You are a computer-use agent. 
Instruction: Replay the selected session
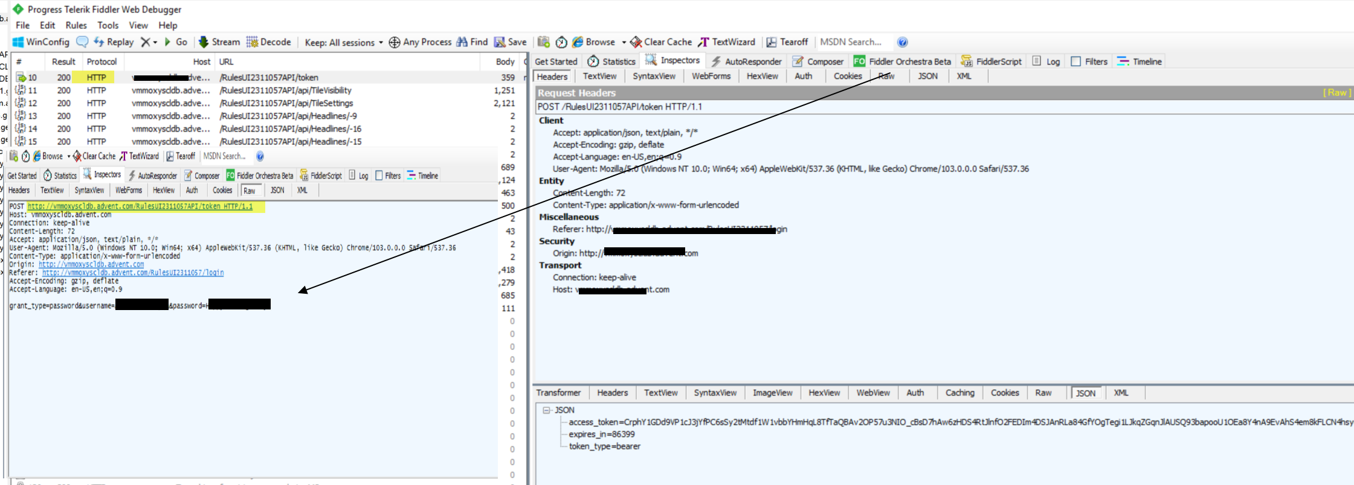[x=114, y=42]
